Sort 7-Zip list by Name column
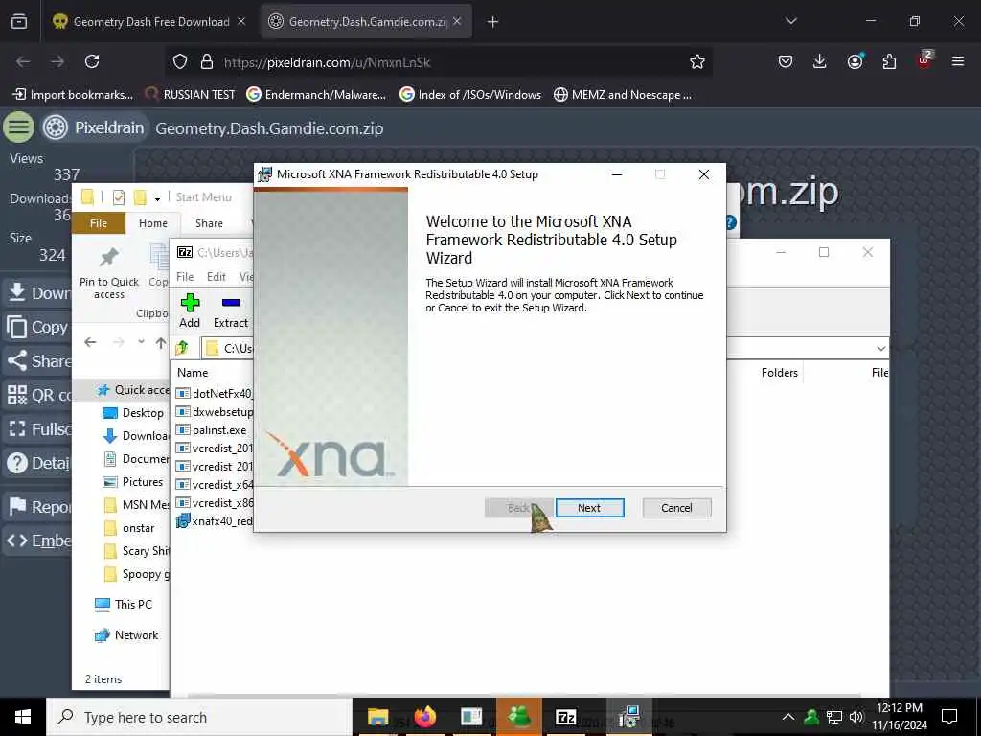Image resolution: width=981 pixels, height=736 pixels. [193, 373]
